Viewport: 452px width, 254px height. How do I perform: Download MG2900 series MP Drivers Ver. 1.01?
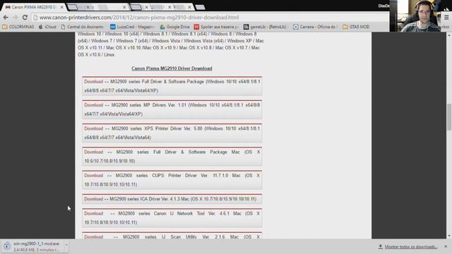(93, 105)
